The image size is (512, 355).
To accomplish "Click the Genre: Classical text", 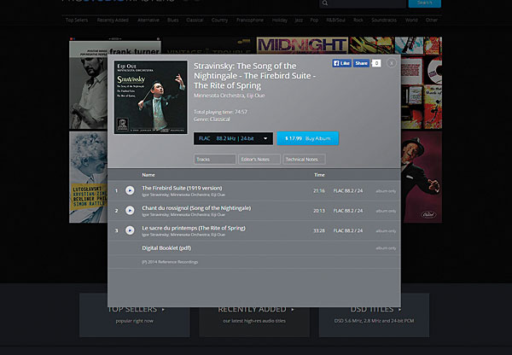I will point(212,119).
